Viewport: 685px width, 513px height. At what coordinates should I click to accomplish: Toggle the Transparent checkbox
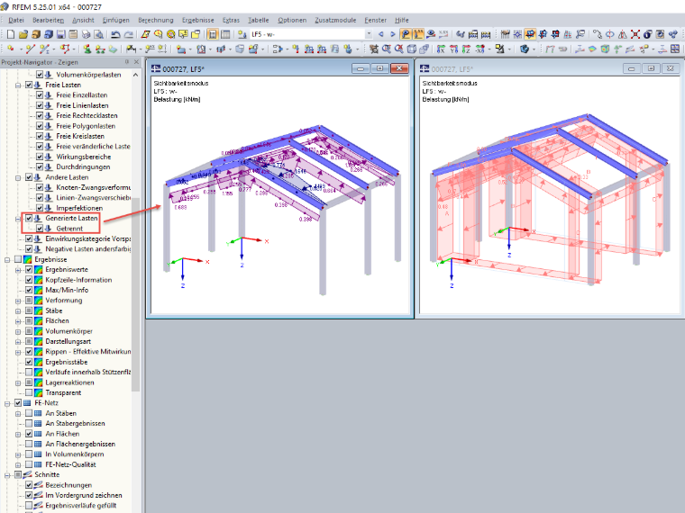tap(29, 392)
